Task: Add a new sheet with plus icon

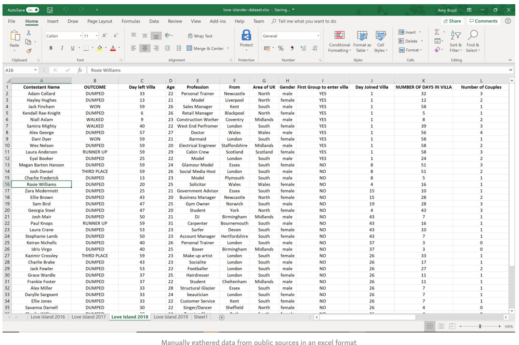Action: click(x=222, y=317)
